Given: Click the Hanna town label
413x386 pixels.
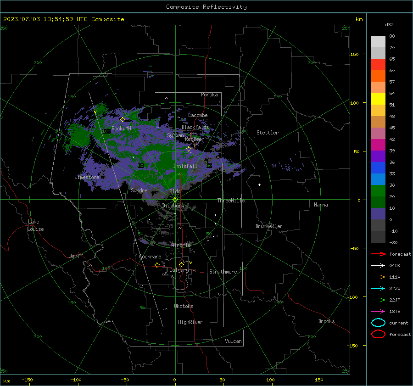Looking at the screenshot, I should click(321, 205).
